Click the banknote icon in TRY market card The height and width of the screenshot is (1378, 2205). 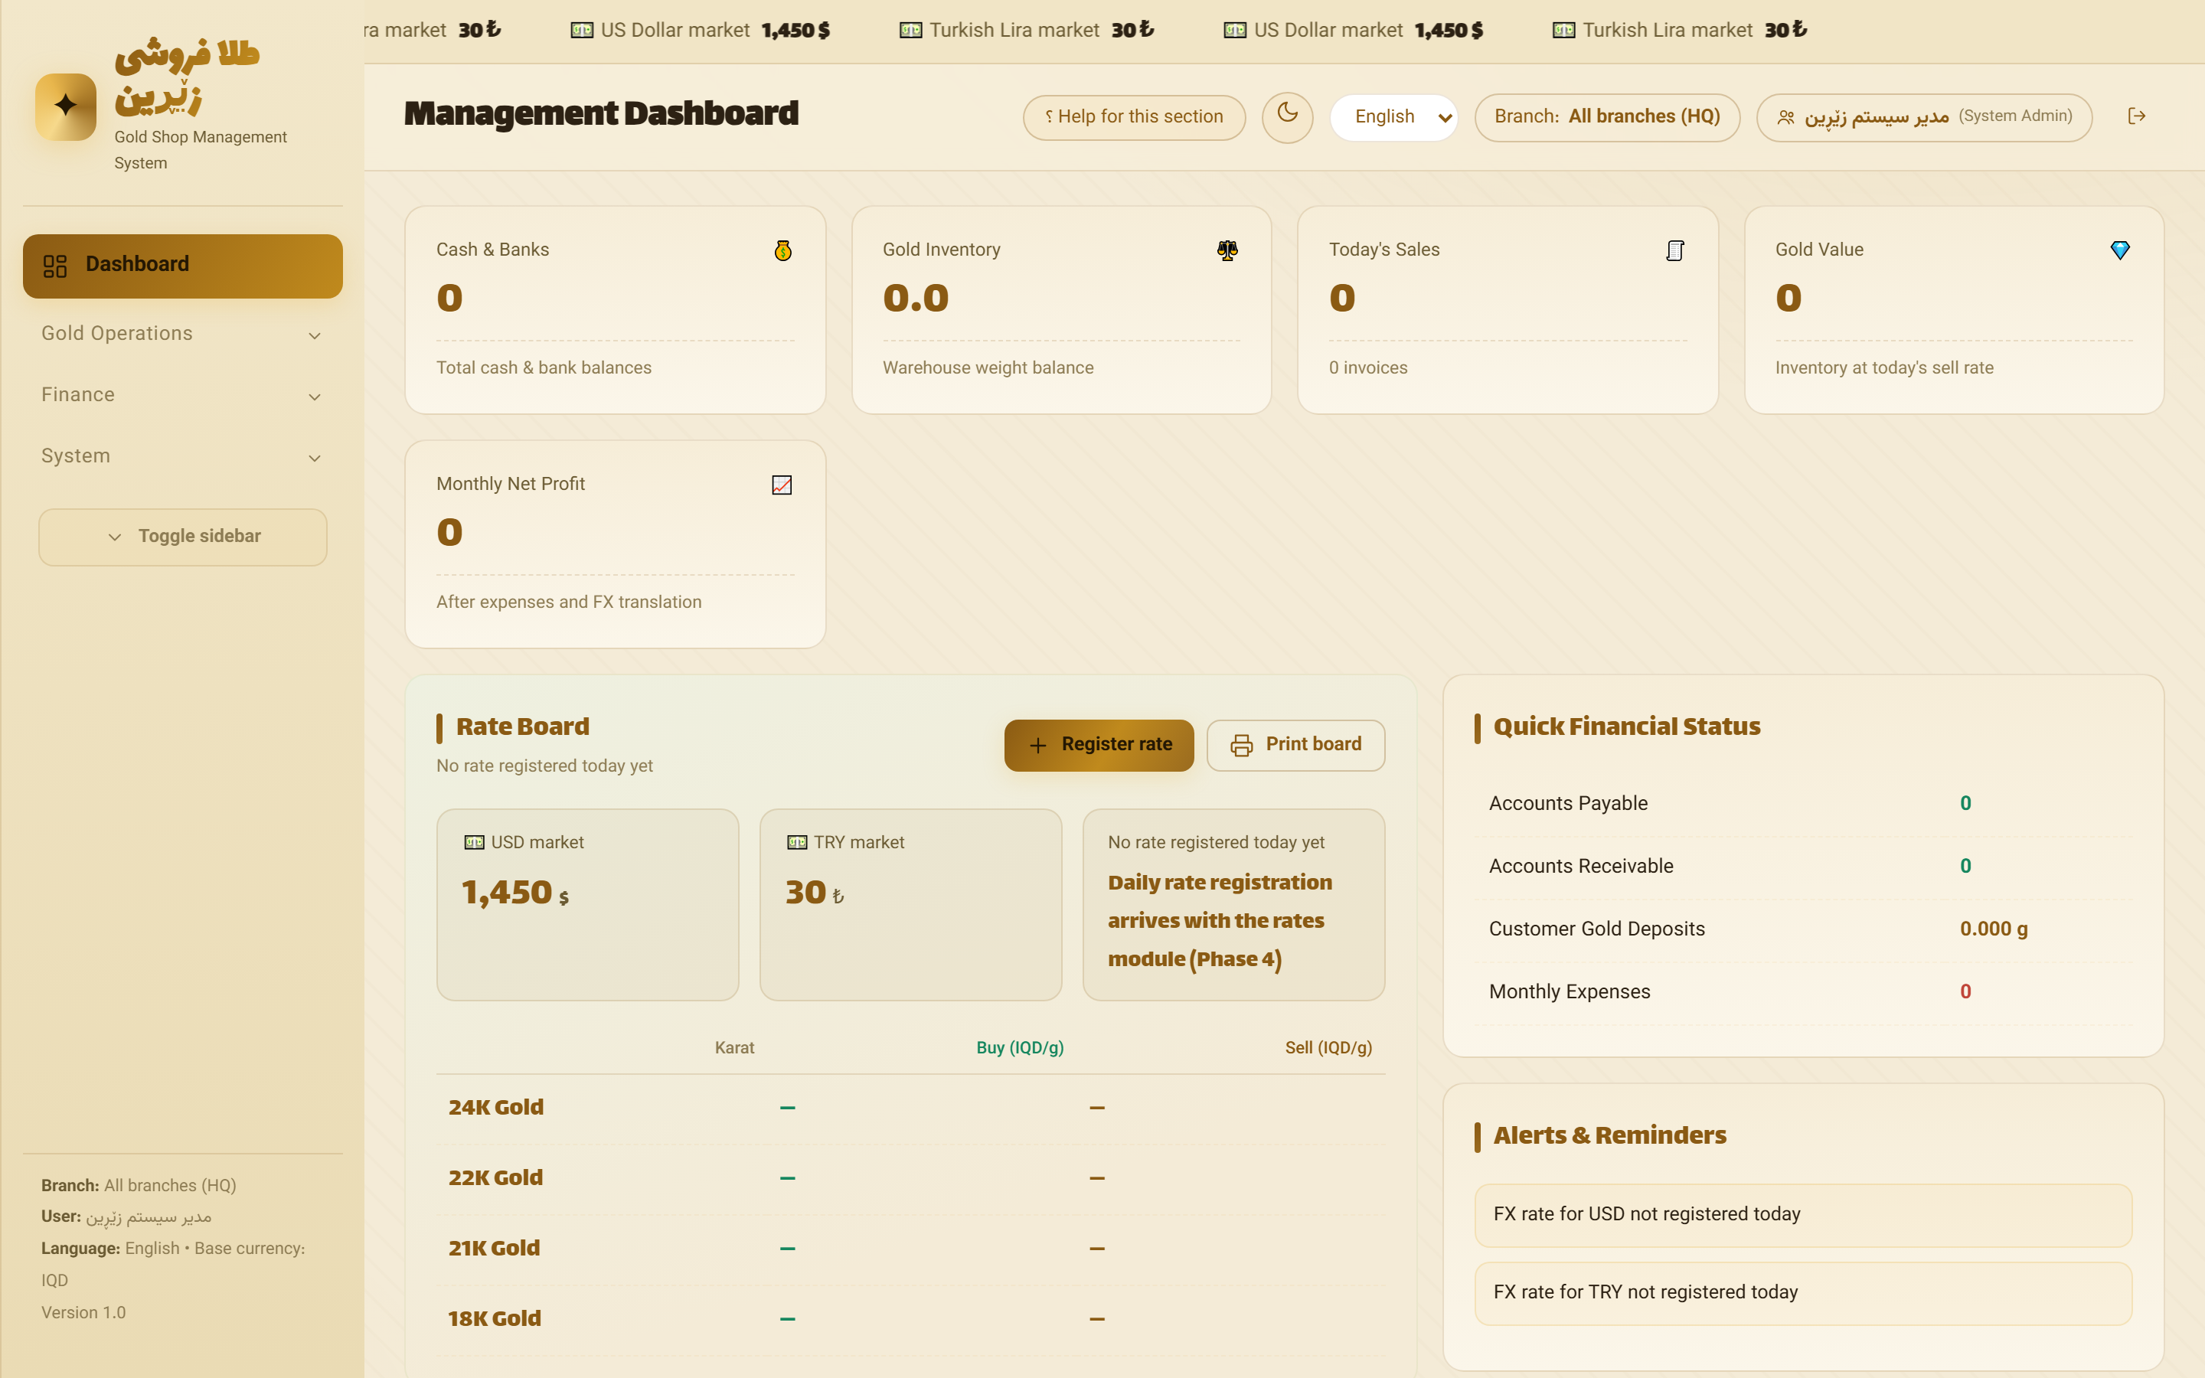[797, 842]
